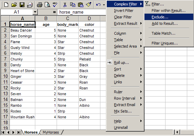Click the previous sheet navigation arrow
Screen dimensions: 194x136
[8, 132]
